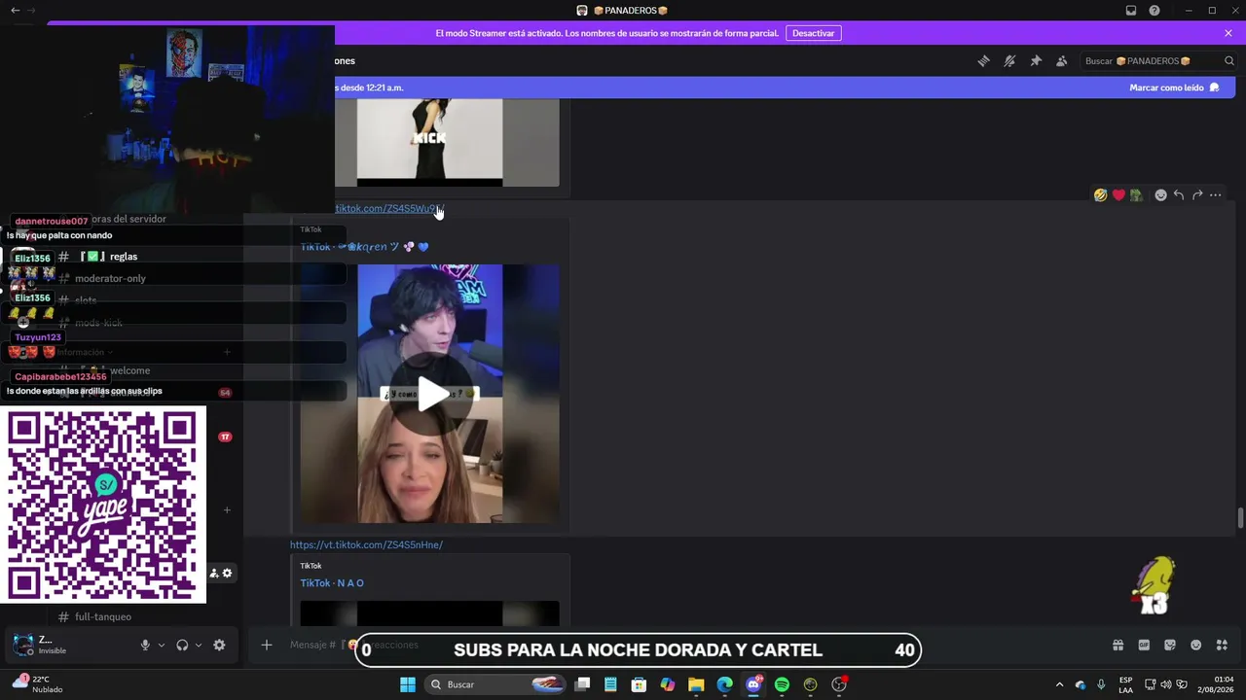
Task: Open Microsoft Edge from the taskbar
Action: pyautogui.click(x=724, y=684)
